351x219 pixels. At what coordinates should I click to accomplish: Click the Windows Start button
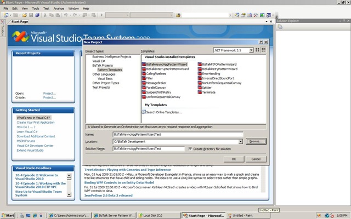coord(8,215)
